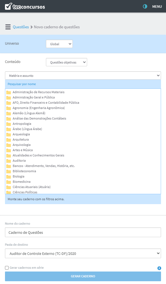Click folder icon for Análise das Demonstrações Contábeis

pyautogui.click(x=9, y=119)
